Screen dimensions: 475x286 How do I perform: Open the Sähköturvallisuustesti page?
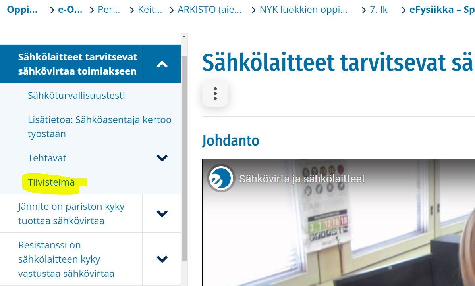coord(76,96)
